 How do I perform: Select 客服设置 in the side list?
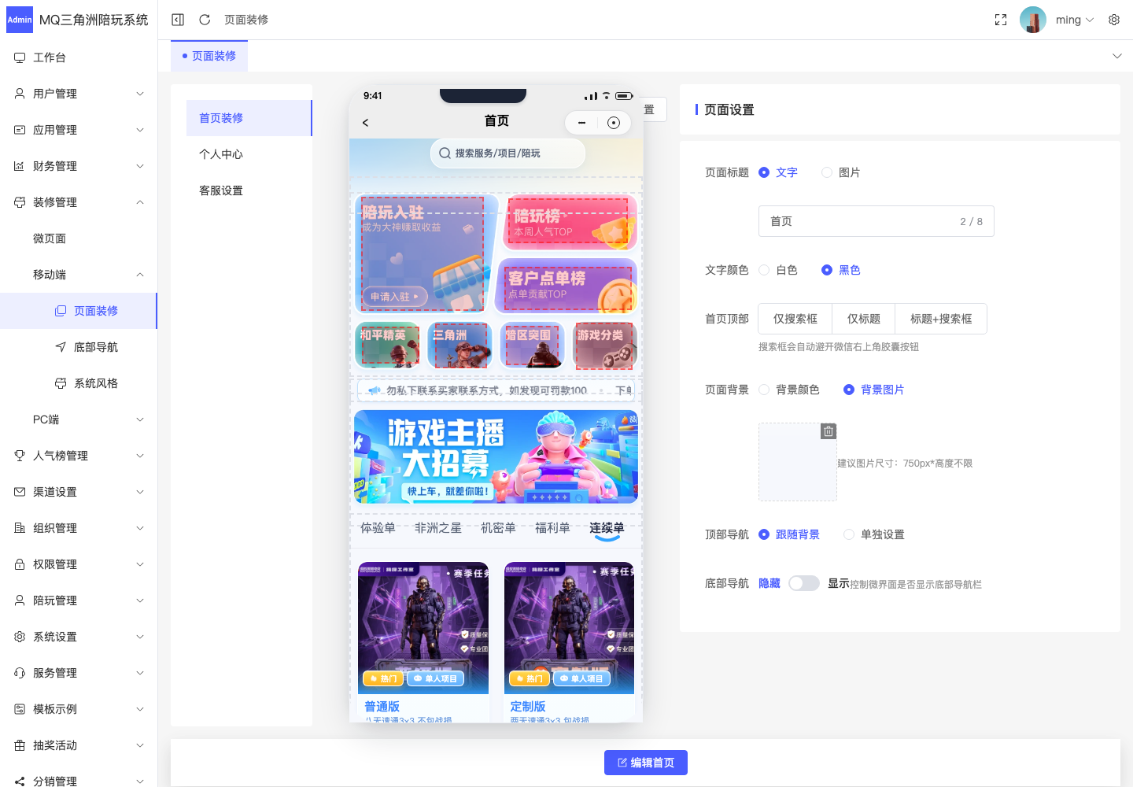(249, 190)
